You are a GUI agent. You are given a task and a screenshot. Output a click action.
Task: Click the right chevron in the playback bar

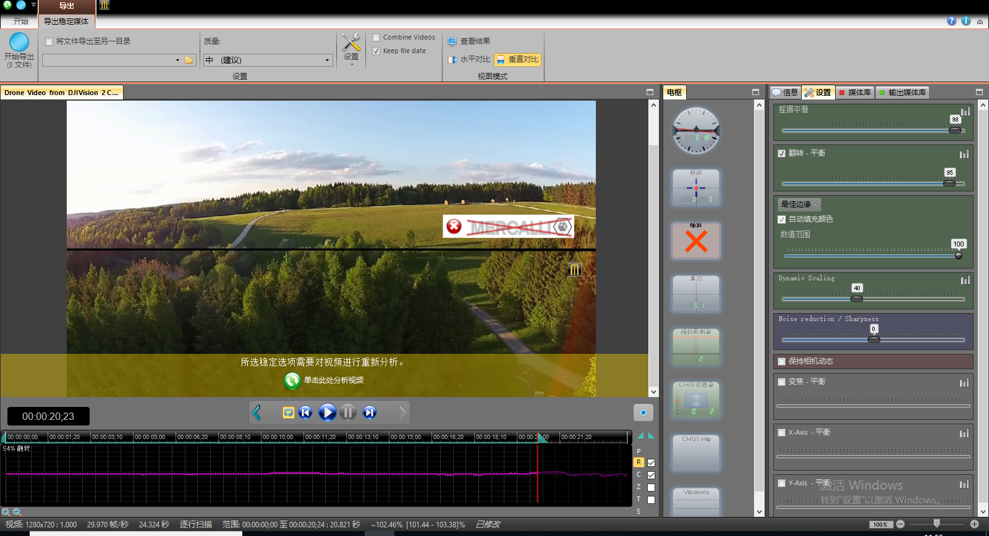(403, 412)
